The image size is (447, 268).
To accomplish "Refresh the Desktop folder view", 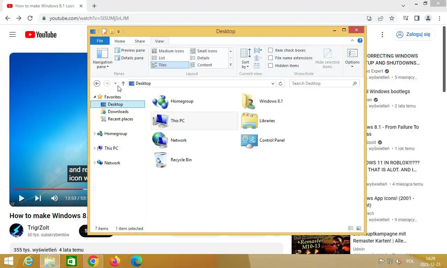I will pyautogui.click(x=280, y=83).
